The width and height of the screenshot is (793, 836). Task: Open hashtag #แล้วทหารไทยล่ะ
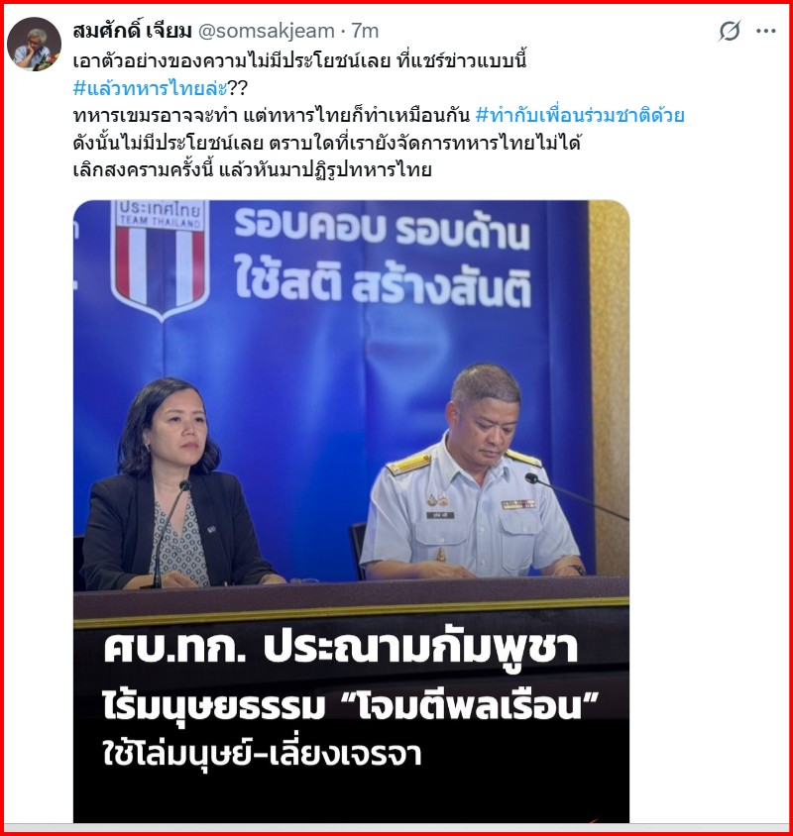pos(151,87)
